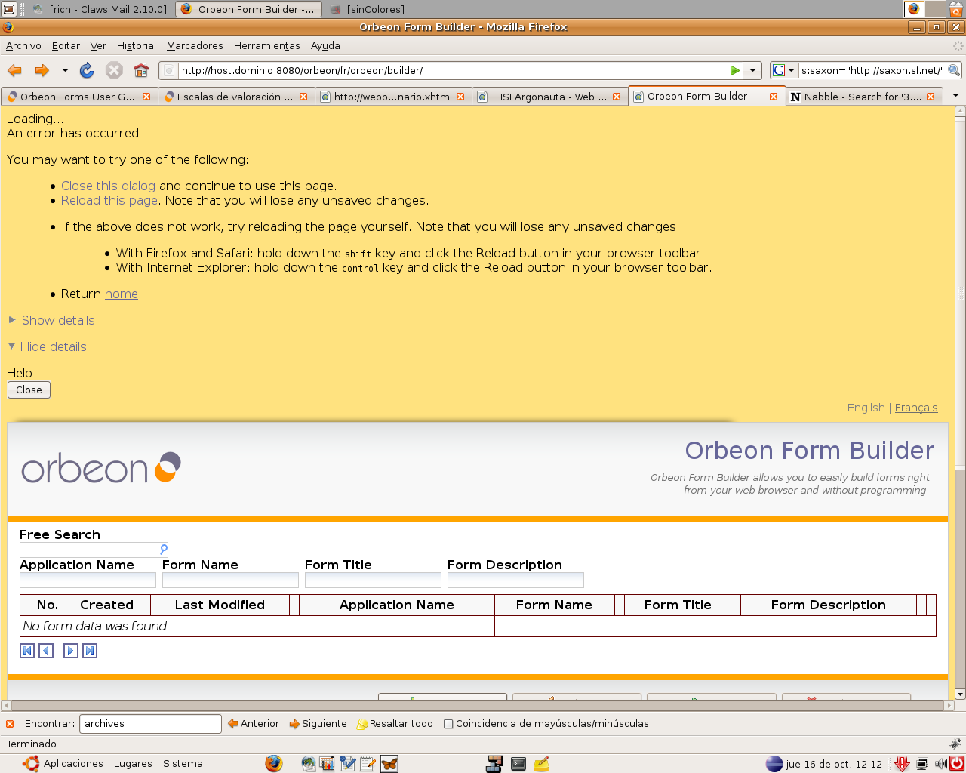The height and width of the screenshot is (773, 966).
Task: Click the Application Name search field
Action: click(x=88, y=580)
